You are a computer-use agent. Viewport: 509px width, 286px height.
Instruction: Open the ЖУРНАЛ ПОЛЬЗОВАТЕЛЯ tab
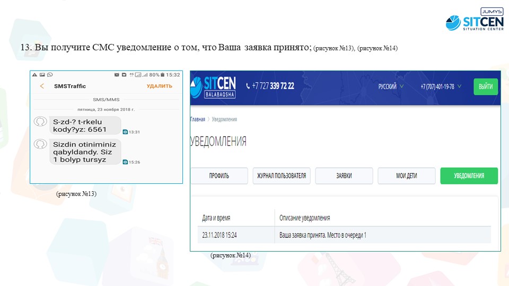[281, 176]
